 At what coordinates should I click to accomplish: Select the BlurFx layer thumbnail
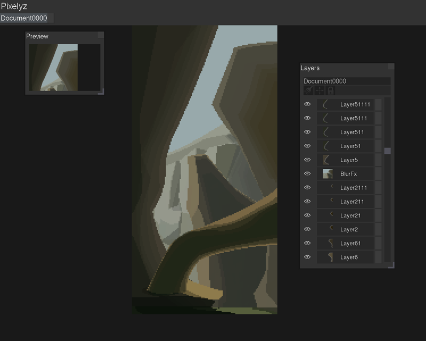tap(327, 174)
